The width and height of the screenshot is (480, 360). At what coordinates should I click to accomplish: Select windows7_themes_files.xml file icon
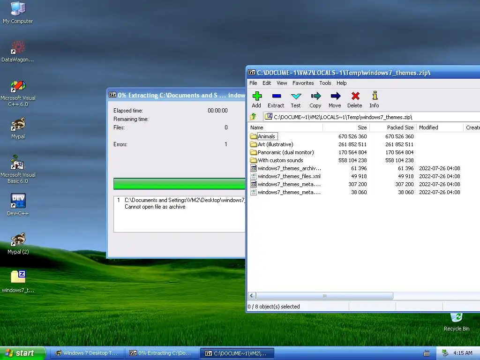coord(254,176)
